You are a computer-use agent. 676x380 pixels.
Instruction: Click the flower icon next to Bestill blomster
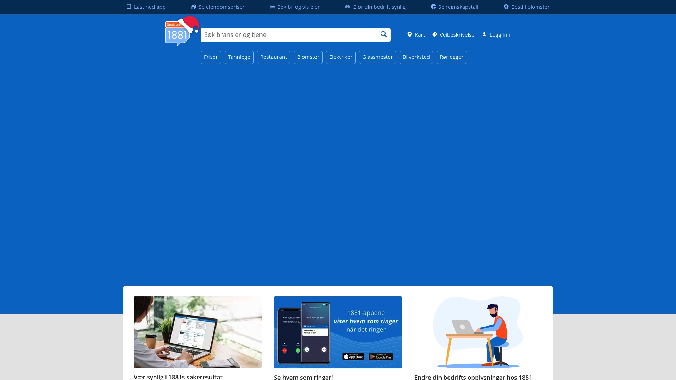tap(506, 7)
